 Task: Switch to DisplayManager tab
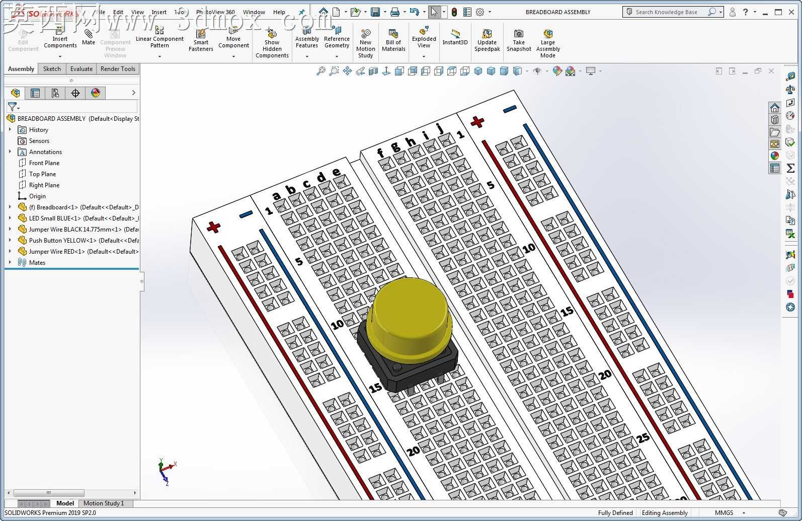[x=96, y=93]
